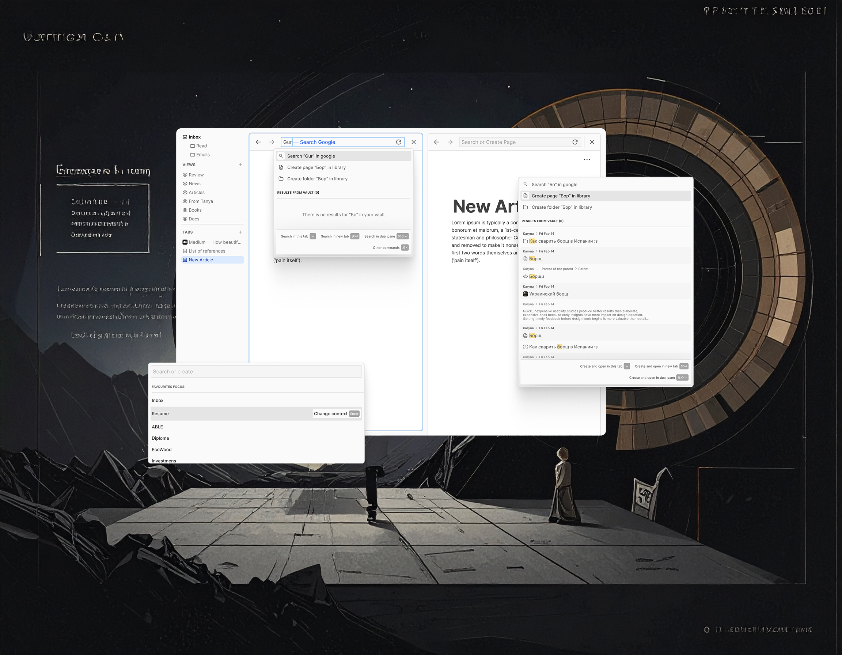842x655 pixels.
Task: Open the ellipsis options menu above New Article
Action: pos(587,160)
